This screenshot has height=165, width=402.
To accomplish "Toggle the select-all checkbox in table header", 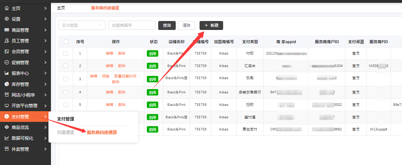I will (x=66, y=42).
